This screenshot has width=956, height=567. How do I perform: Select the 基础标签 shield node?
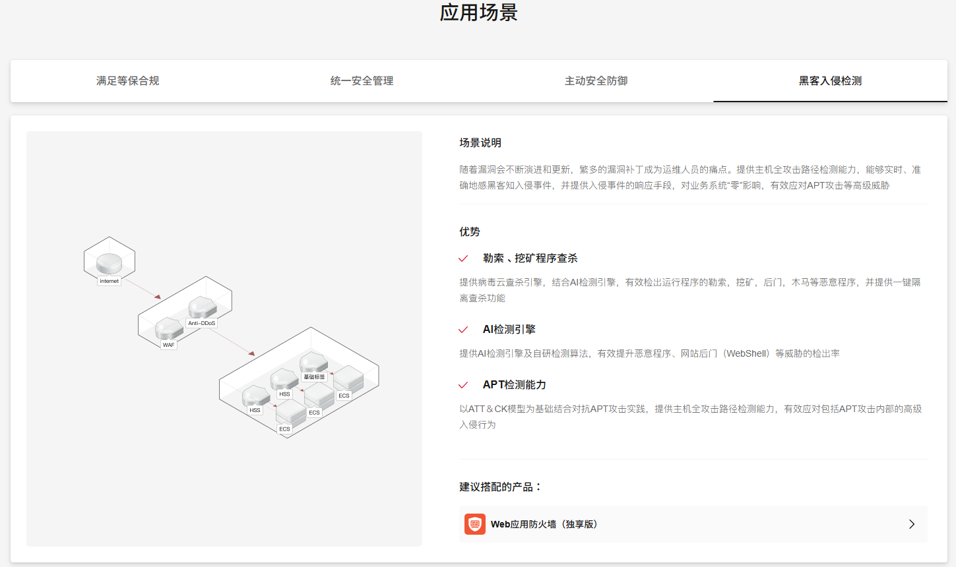(313, 363)
